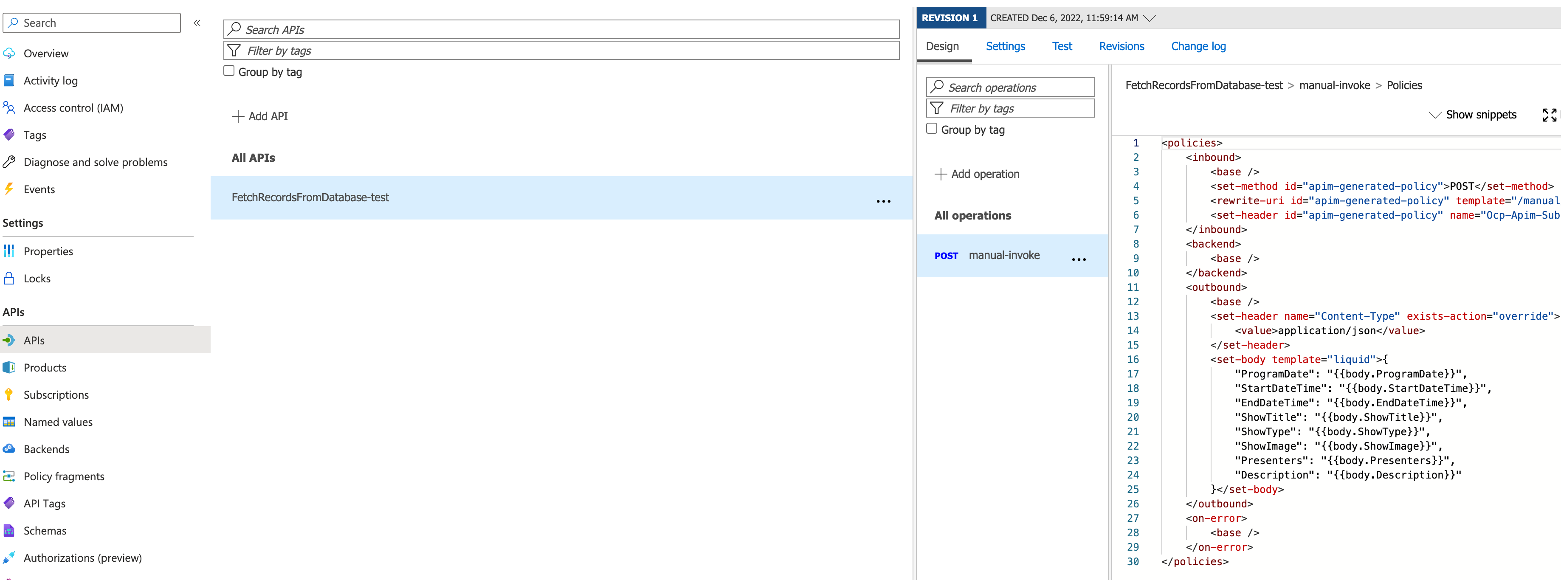
Task: Click into the Search operations field
Action: (1010, 87)
